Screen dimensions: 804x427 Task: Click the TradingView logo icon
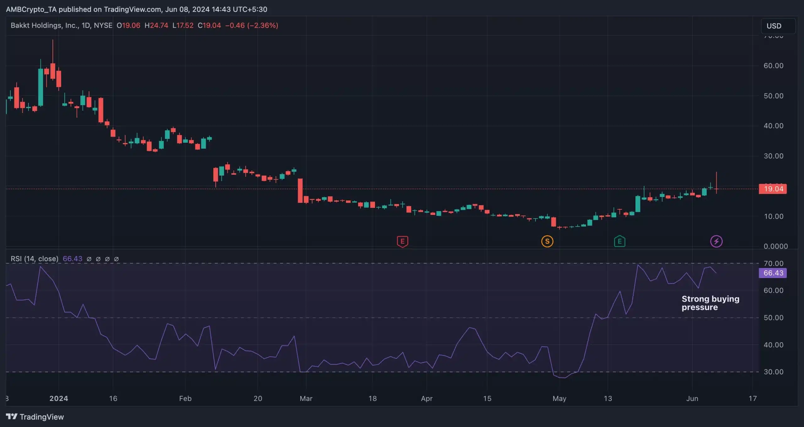point(12,417)
